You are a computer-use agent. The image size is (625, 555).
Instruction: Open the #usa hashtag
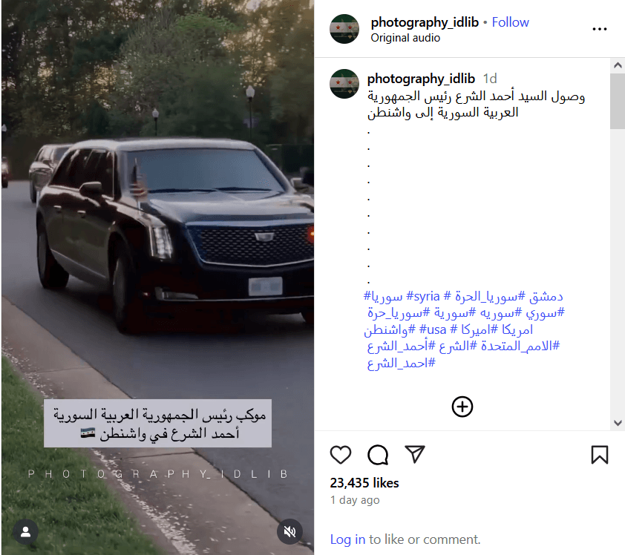pyautogui.click(x=433, y=330)
